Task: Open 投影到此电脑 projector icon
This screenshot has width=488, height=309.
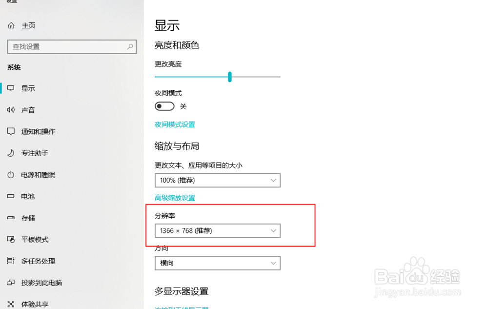Action: [x=11, y=283]
